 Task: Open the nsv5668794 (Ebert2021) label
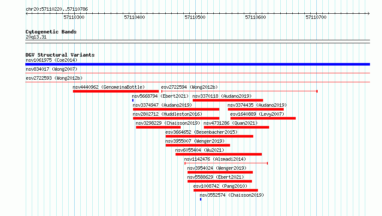(x=160, y=96)
